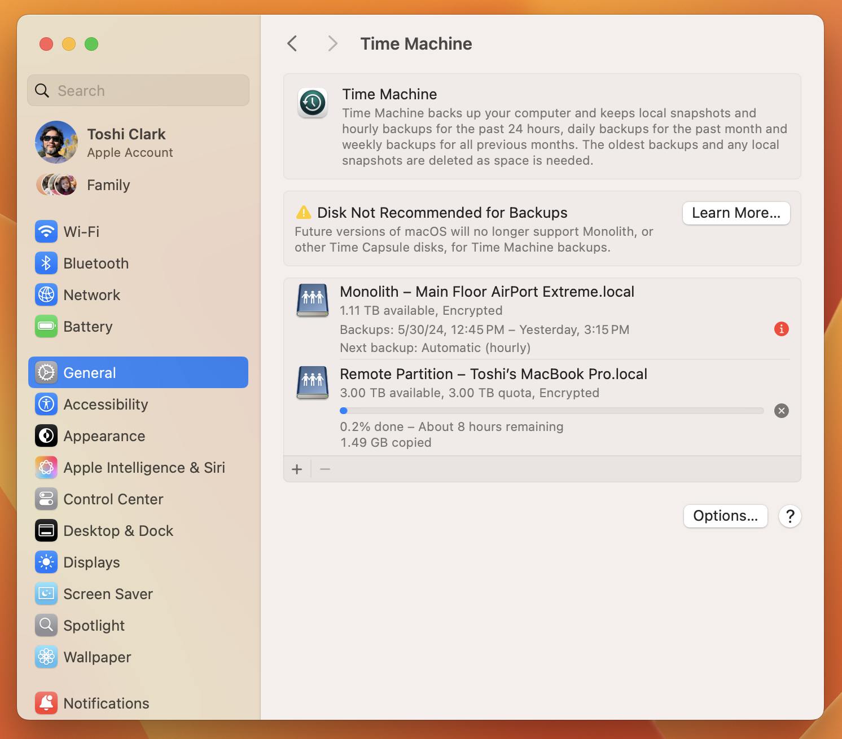Select Remote Partition – Toshi's MacBook Pro.local disk
Viewport: 842px width, 739px height.
[x=542, y=407]
